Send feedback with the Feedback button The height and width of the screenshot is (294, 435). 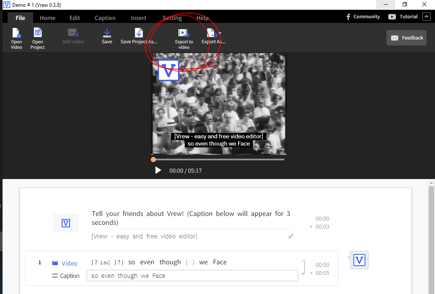(x=407, y=38)
